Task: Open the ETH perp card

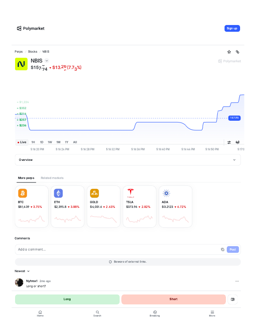Action: click(x=68, y=207)
